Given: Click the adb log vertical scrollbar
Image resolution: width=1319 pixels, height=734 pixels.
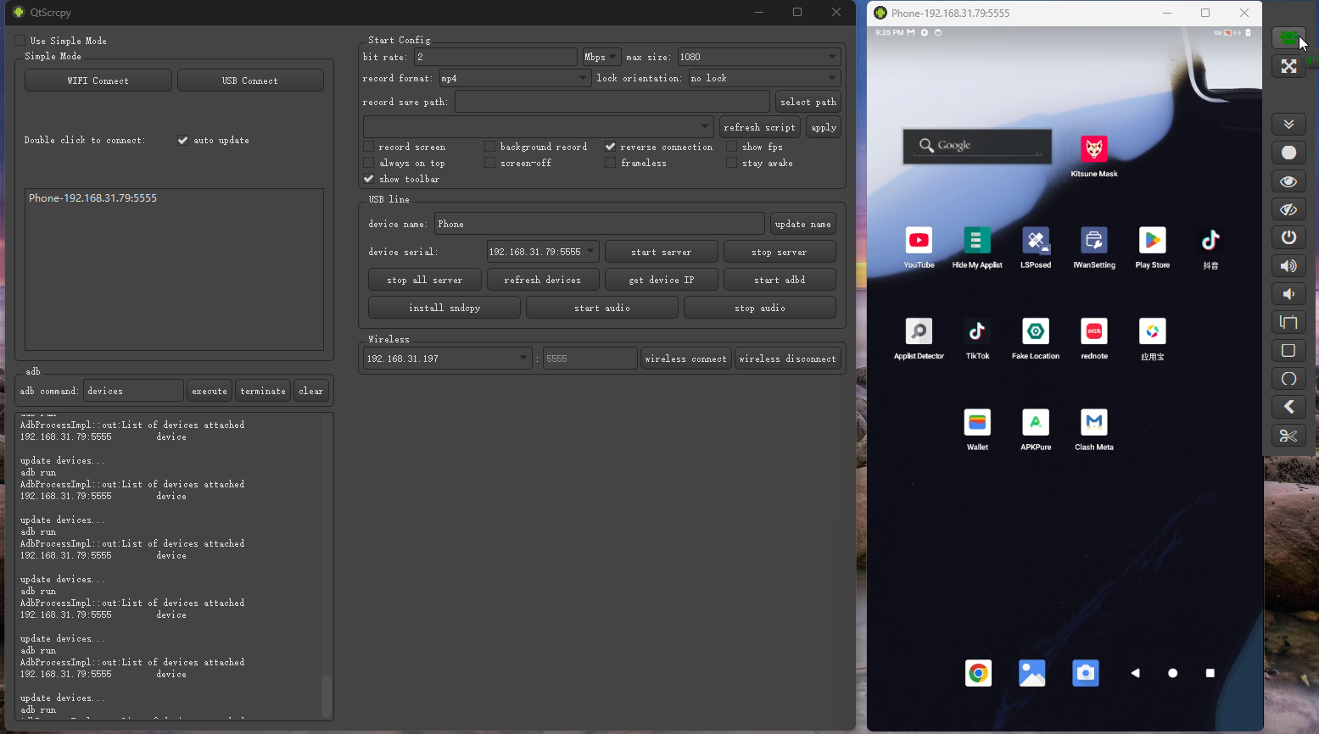Looking at the screenshot, I should coord(327,697).
